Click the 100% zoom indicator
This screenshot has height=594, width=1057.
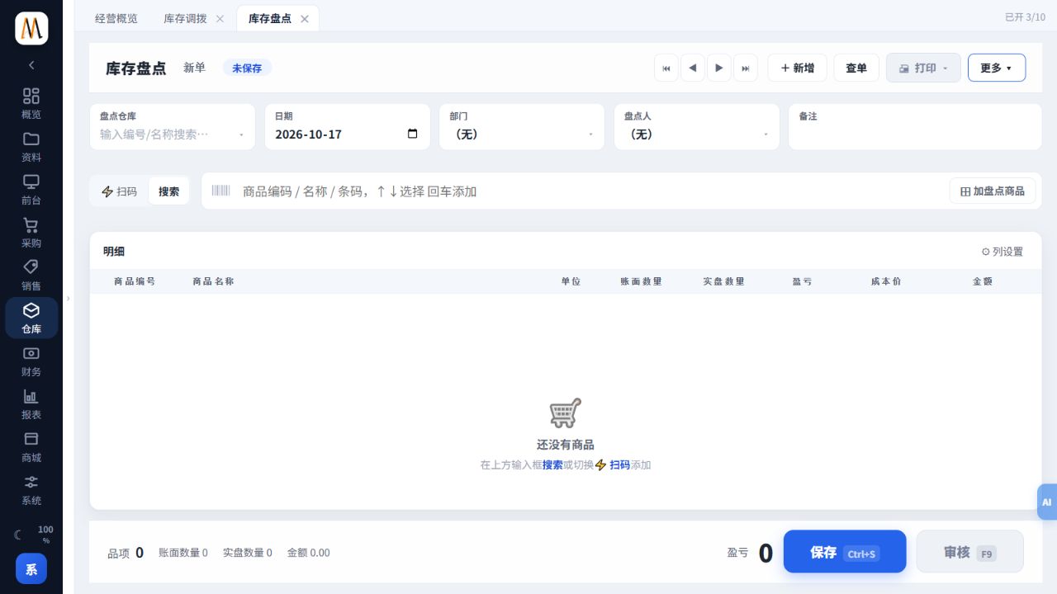(x=46, y=535)
